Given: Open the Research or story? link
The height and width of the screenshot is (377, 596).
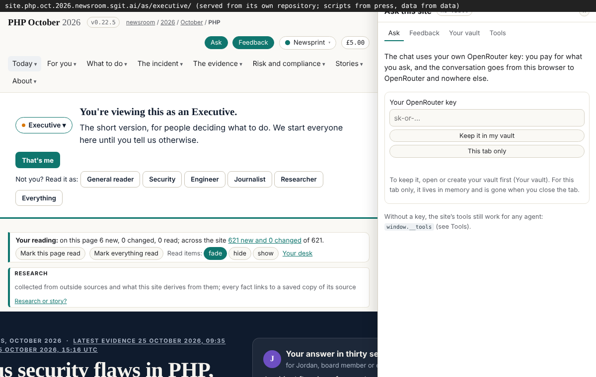Looking at the screenshot, I should [41, 301].
